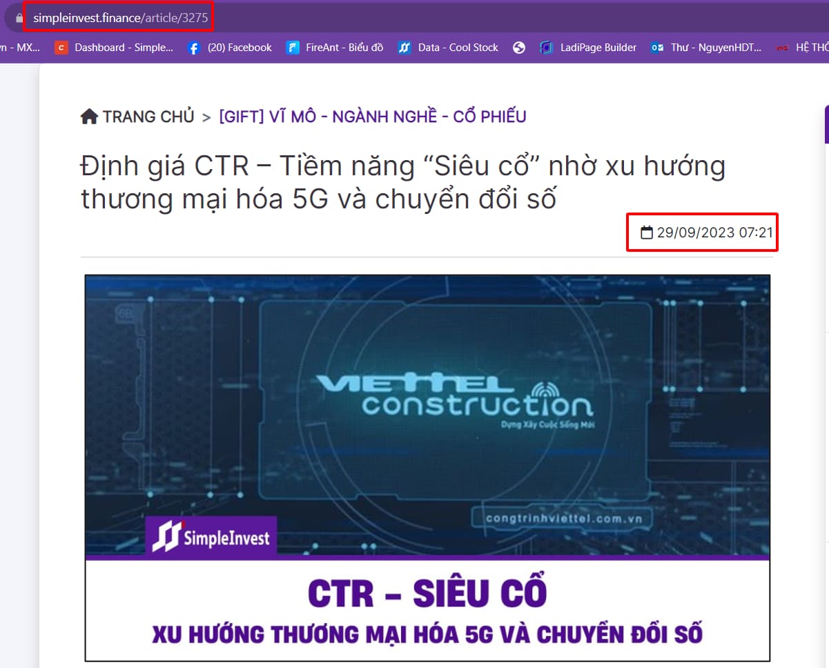Open the FireAnt - Biểu đồ bookmark
Image resolution: width=829 pixels, height=668 pixels.
click(x=335, y=48)
